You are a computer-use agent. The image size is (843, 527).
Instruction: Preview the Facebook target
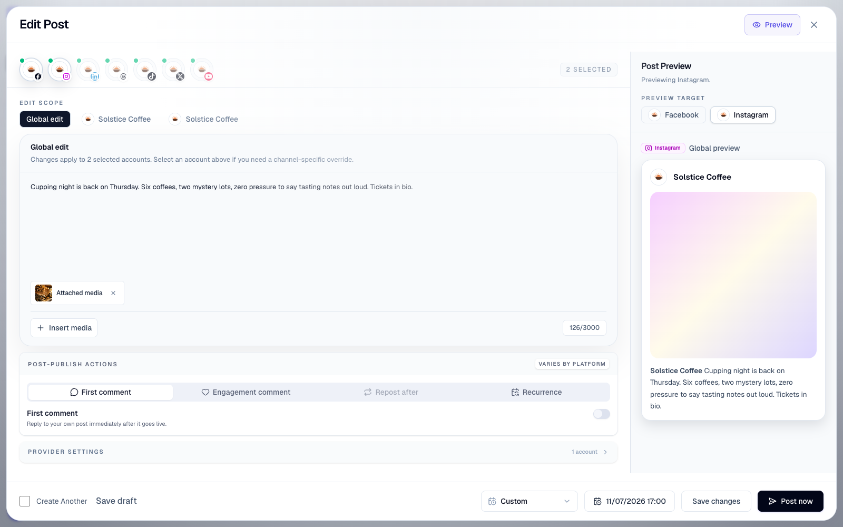pyautogui.click(x=673, y=115)
